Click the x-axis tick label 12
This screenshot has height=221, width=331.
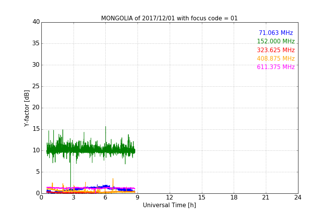click(170, 198)
